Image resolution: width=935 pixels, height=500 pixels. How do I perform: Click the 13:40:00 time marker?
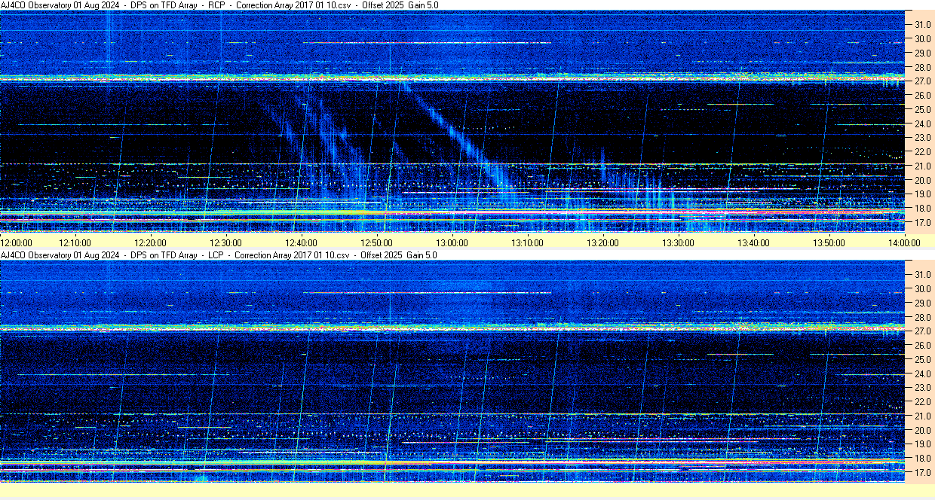pos(753,242)
